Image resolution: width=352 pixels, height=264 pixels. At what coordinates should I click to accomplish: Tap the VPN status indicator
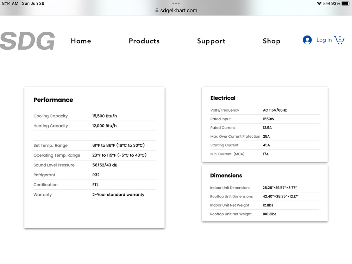[x=326, y=4]
